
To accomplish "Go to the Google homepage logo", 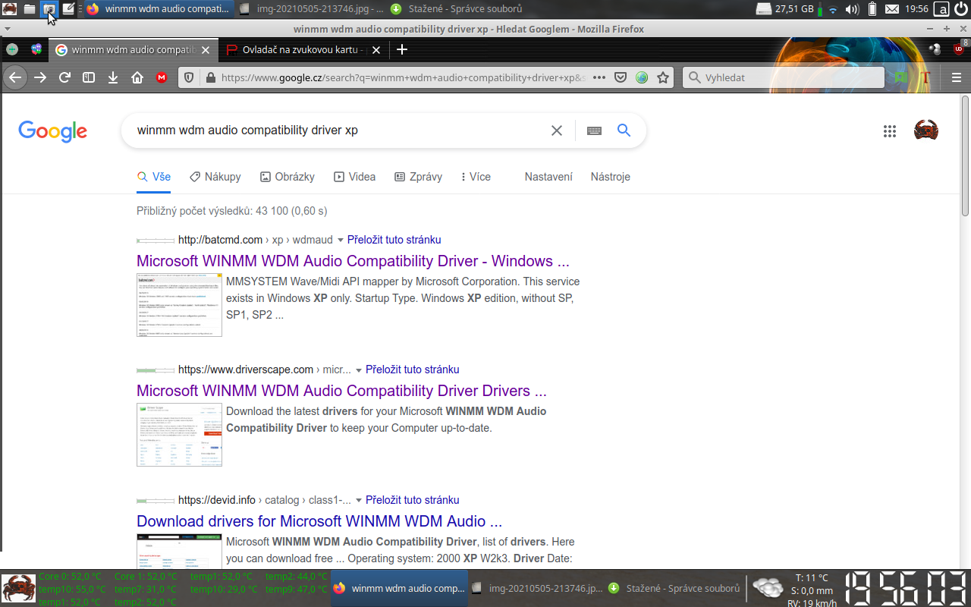I will pos(52,131).
